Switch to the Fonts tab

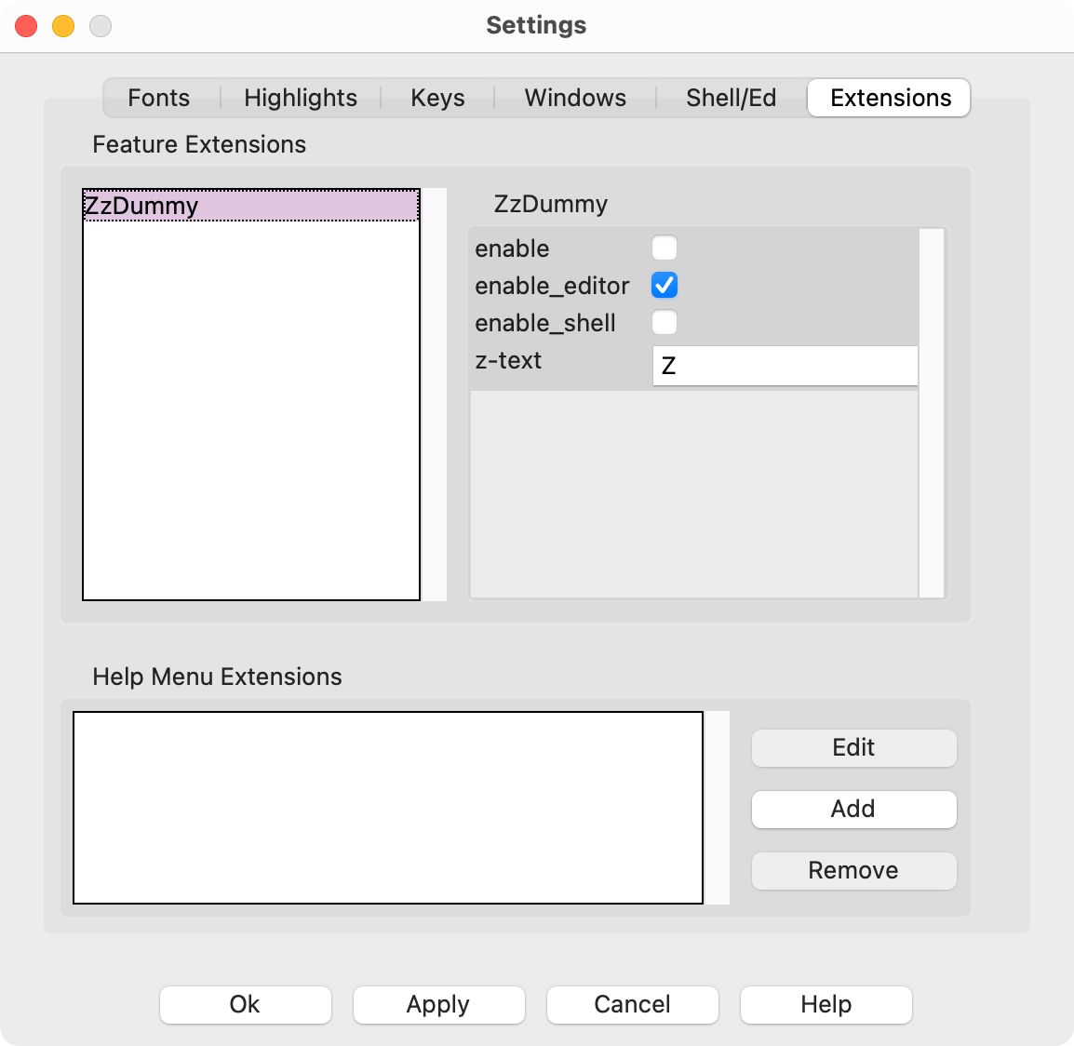pos(158,98)
